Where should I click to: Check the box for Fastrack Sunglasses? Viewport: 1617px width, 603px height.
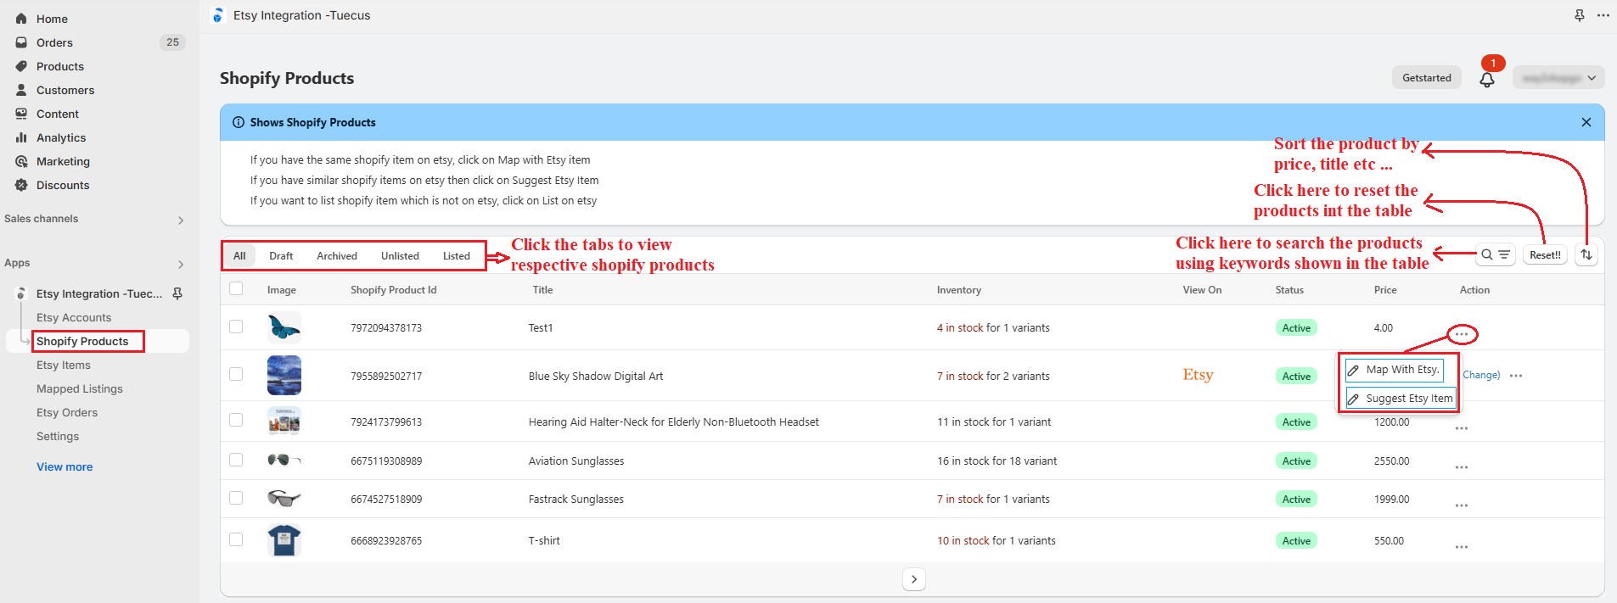[236, 498]
